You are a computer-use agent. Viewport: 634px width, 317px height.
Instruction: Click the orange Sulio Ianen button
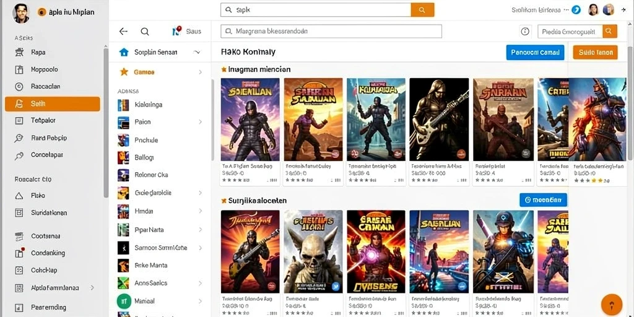[x=595, y=52]
